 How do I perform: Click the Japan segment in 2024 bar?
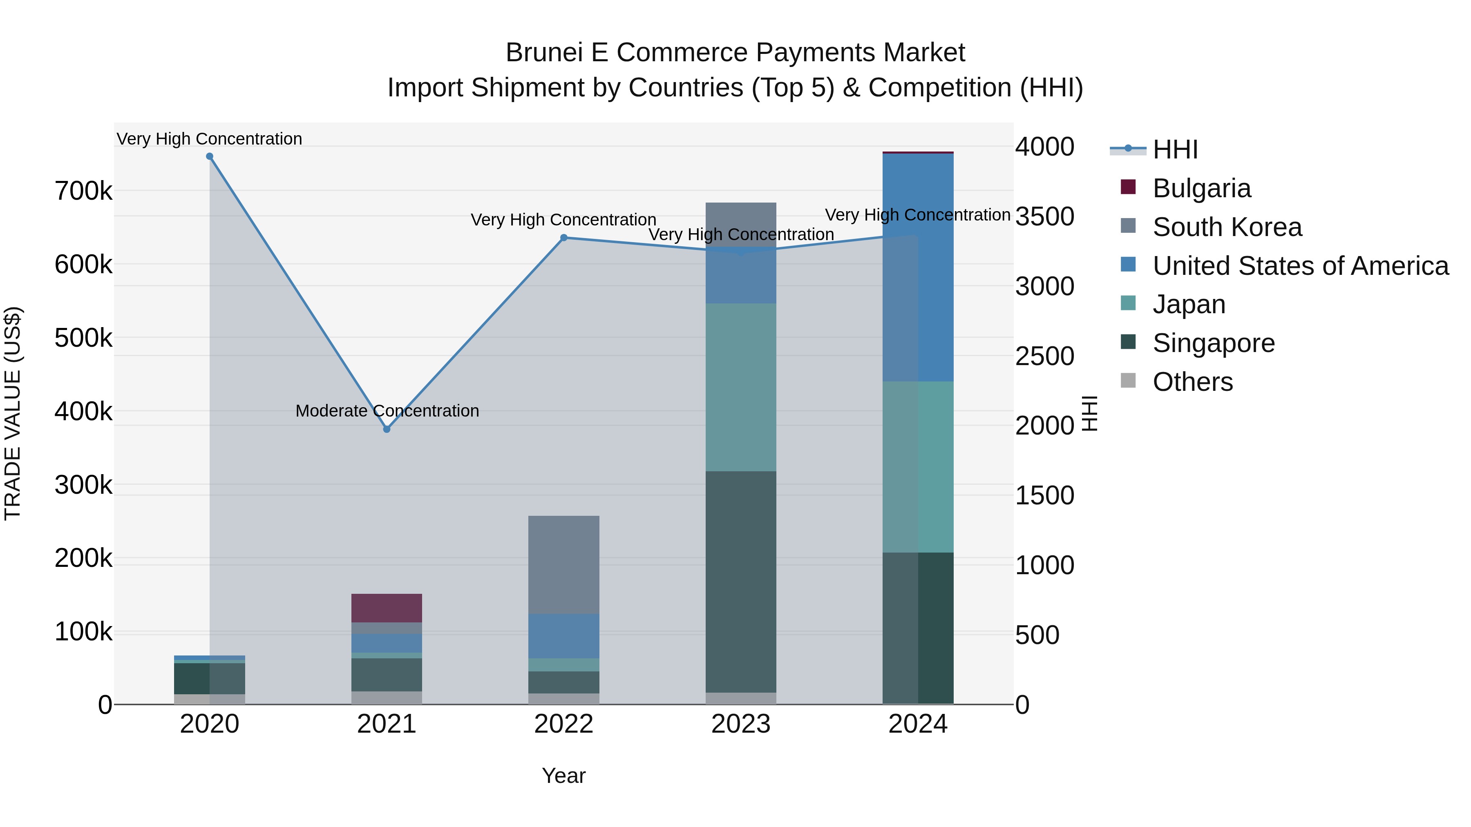coord(918,467)
